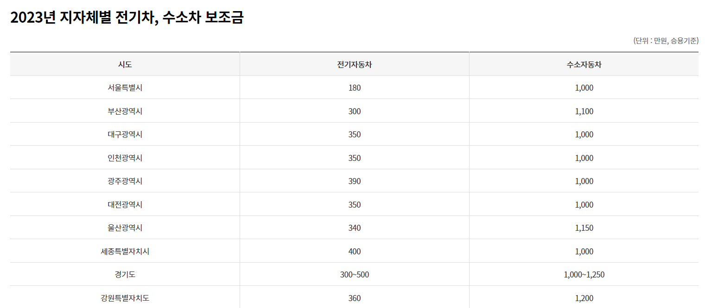Click the 전기자동차 column header

[x=355, y=65]
